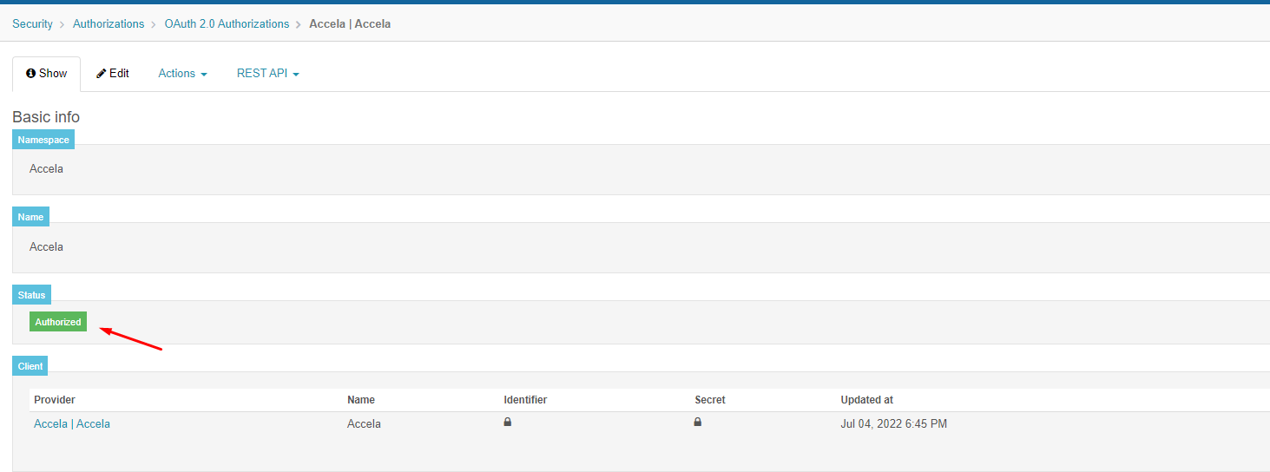Click the Accela | Accela breadcrumb title

(350, 24)
